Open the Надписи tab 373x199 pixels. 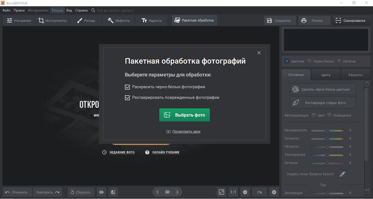[151, 20]
